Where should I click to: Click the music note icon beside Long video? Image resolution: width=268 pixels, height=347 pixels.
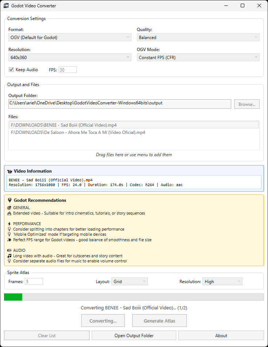[x=9, y=256]
